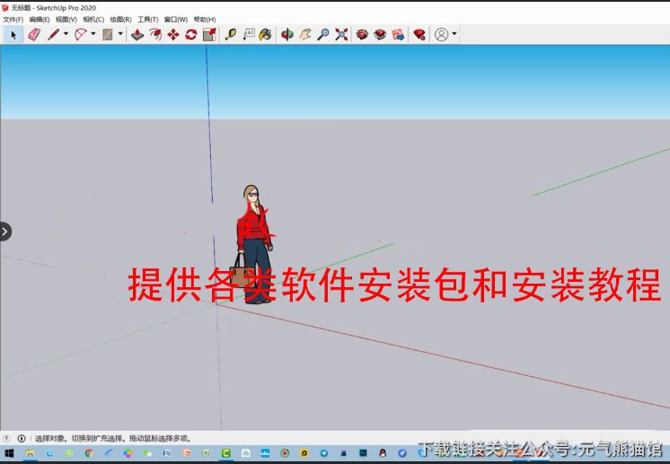Expand the left side panel arrow
This screenshot has height=464, width=670.
(5, 232)
